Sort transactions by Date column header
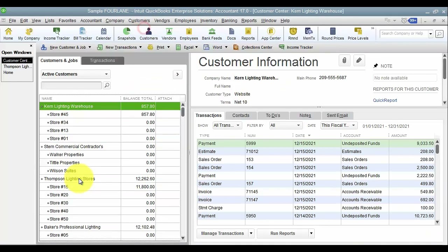Viewport: 448px width, 252px height. [x=300, y=135]
